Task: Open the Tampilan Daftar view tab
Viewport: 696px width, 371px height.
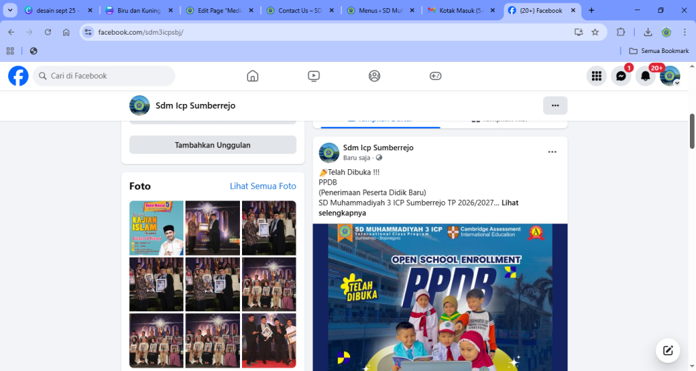Action: (381, 120)
